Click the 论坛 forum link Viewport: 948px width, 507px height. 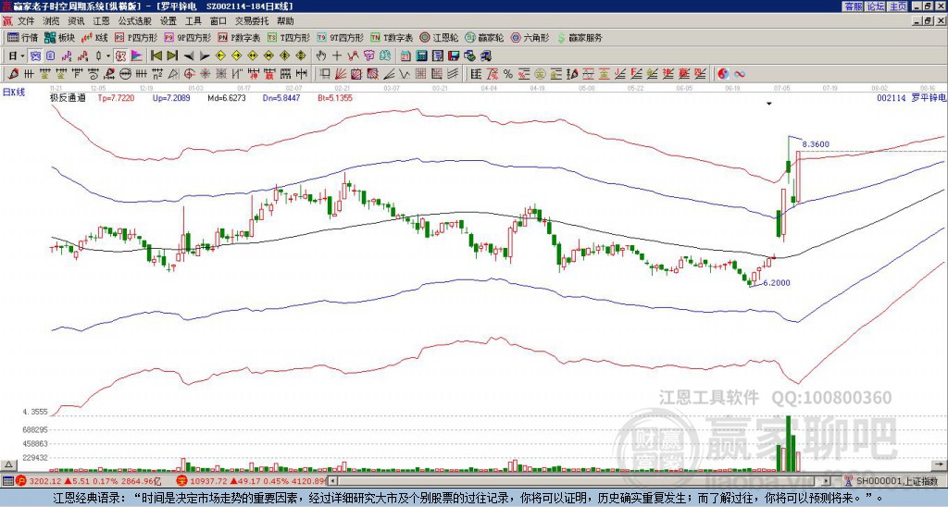[x=875, y=6]
